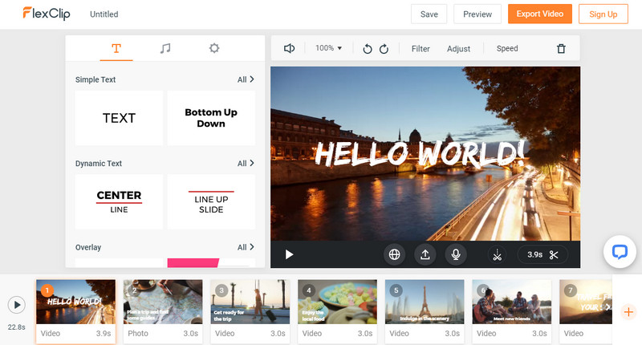Open the 3.9s trim button
The image size is (642, 345).
click(x=542, y=254)
